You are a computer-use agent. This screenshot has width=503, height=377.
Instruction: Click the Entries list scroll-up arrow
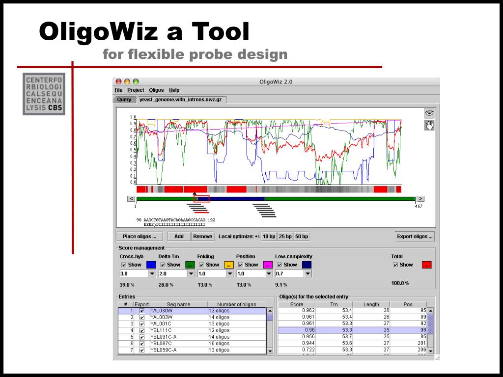tap(270, 311)
